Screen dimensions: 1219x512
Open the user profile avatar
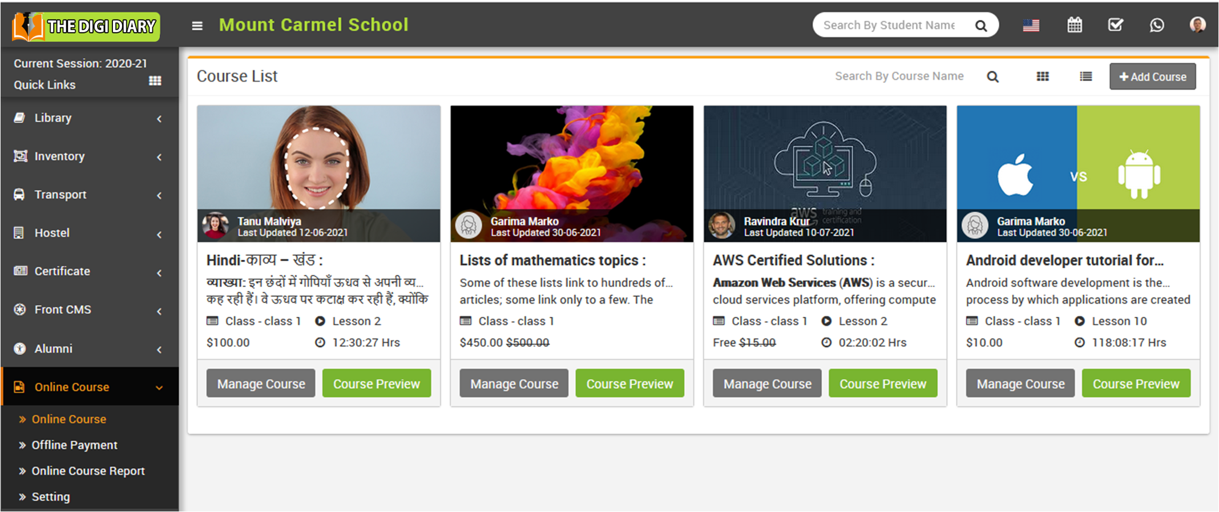point(1197,25)
